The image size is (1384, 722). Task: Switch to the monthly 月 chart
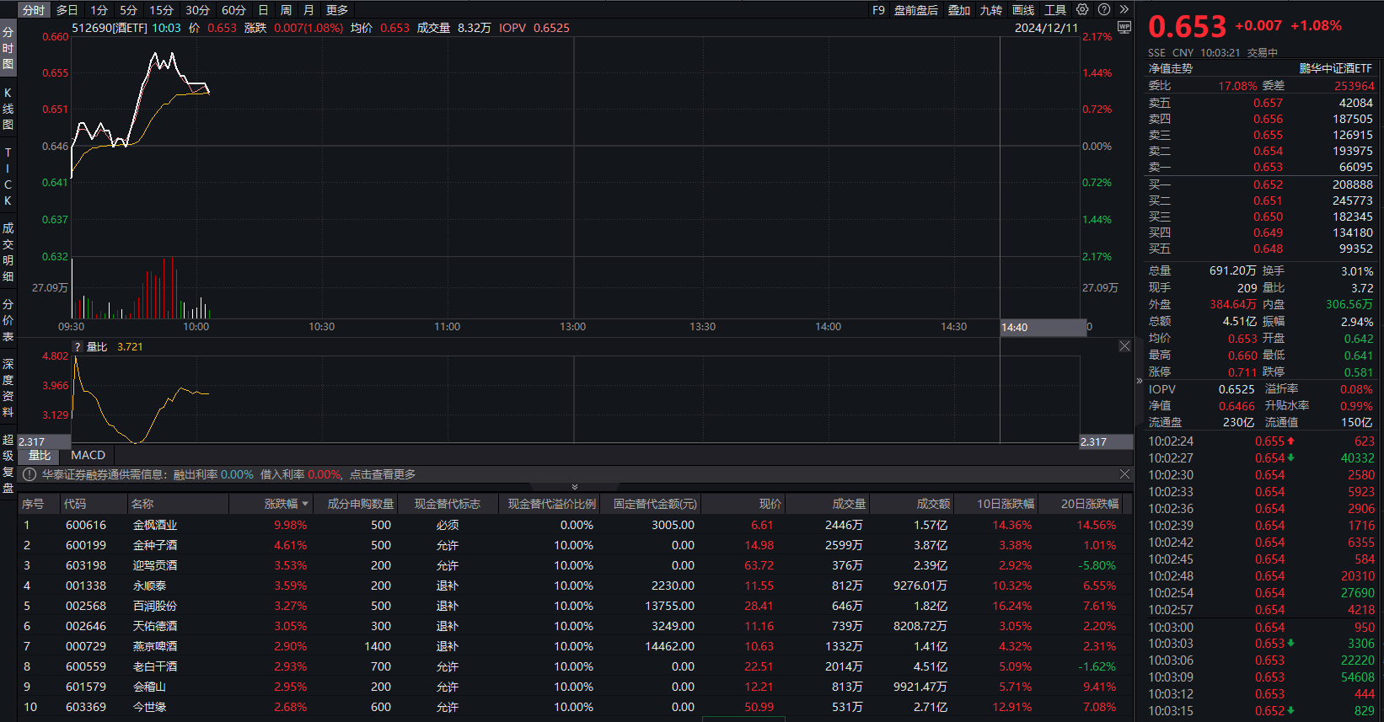tap(308, 10)
